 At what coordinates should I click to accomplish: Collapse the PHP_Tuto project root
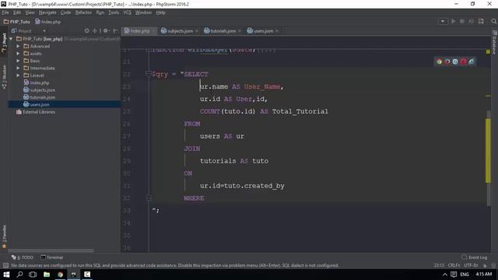pyautogui.click(x=11, y=39)
